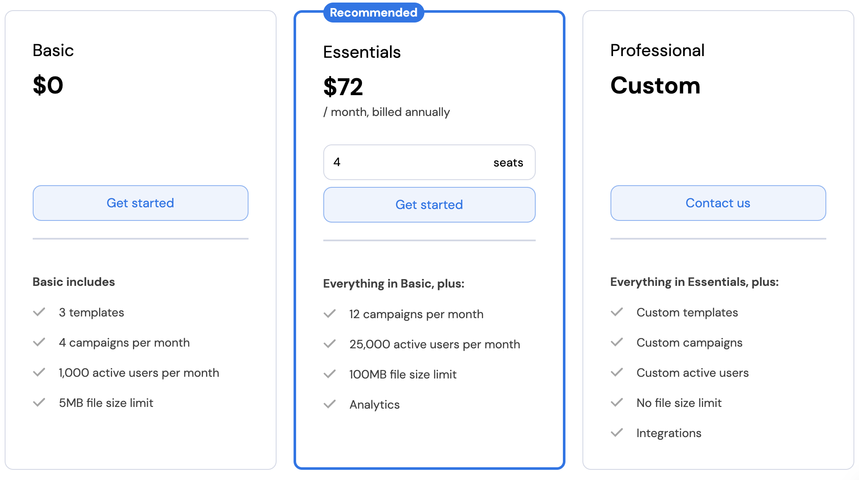
Task: Click the Recommended badge
Action: point(373,13)
